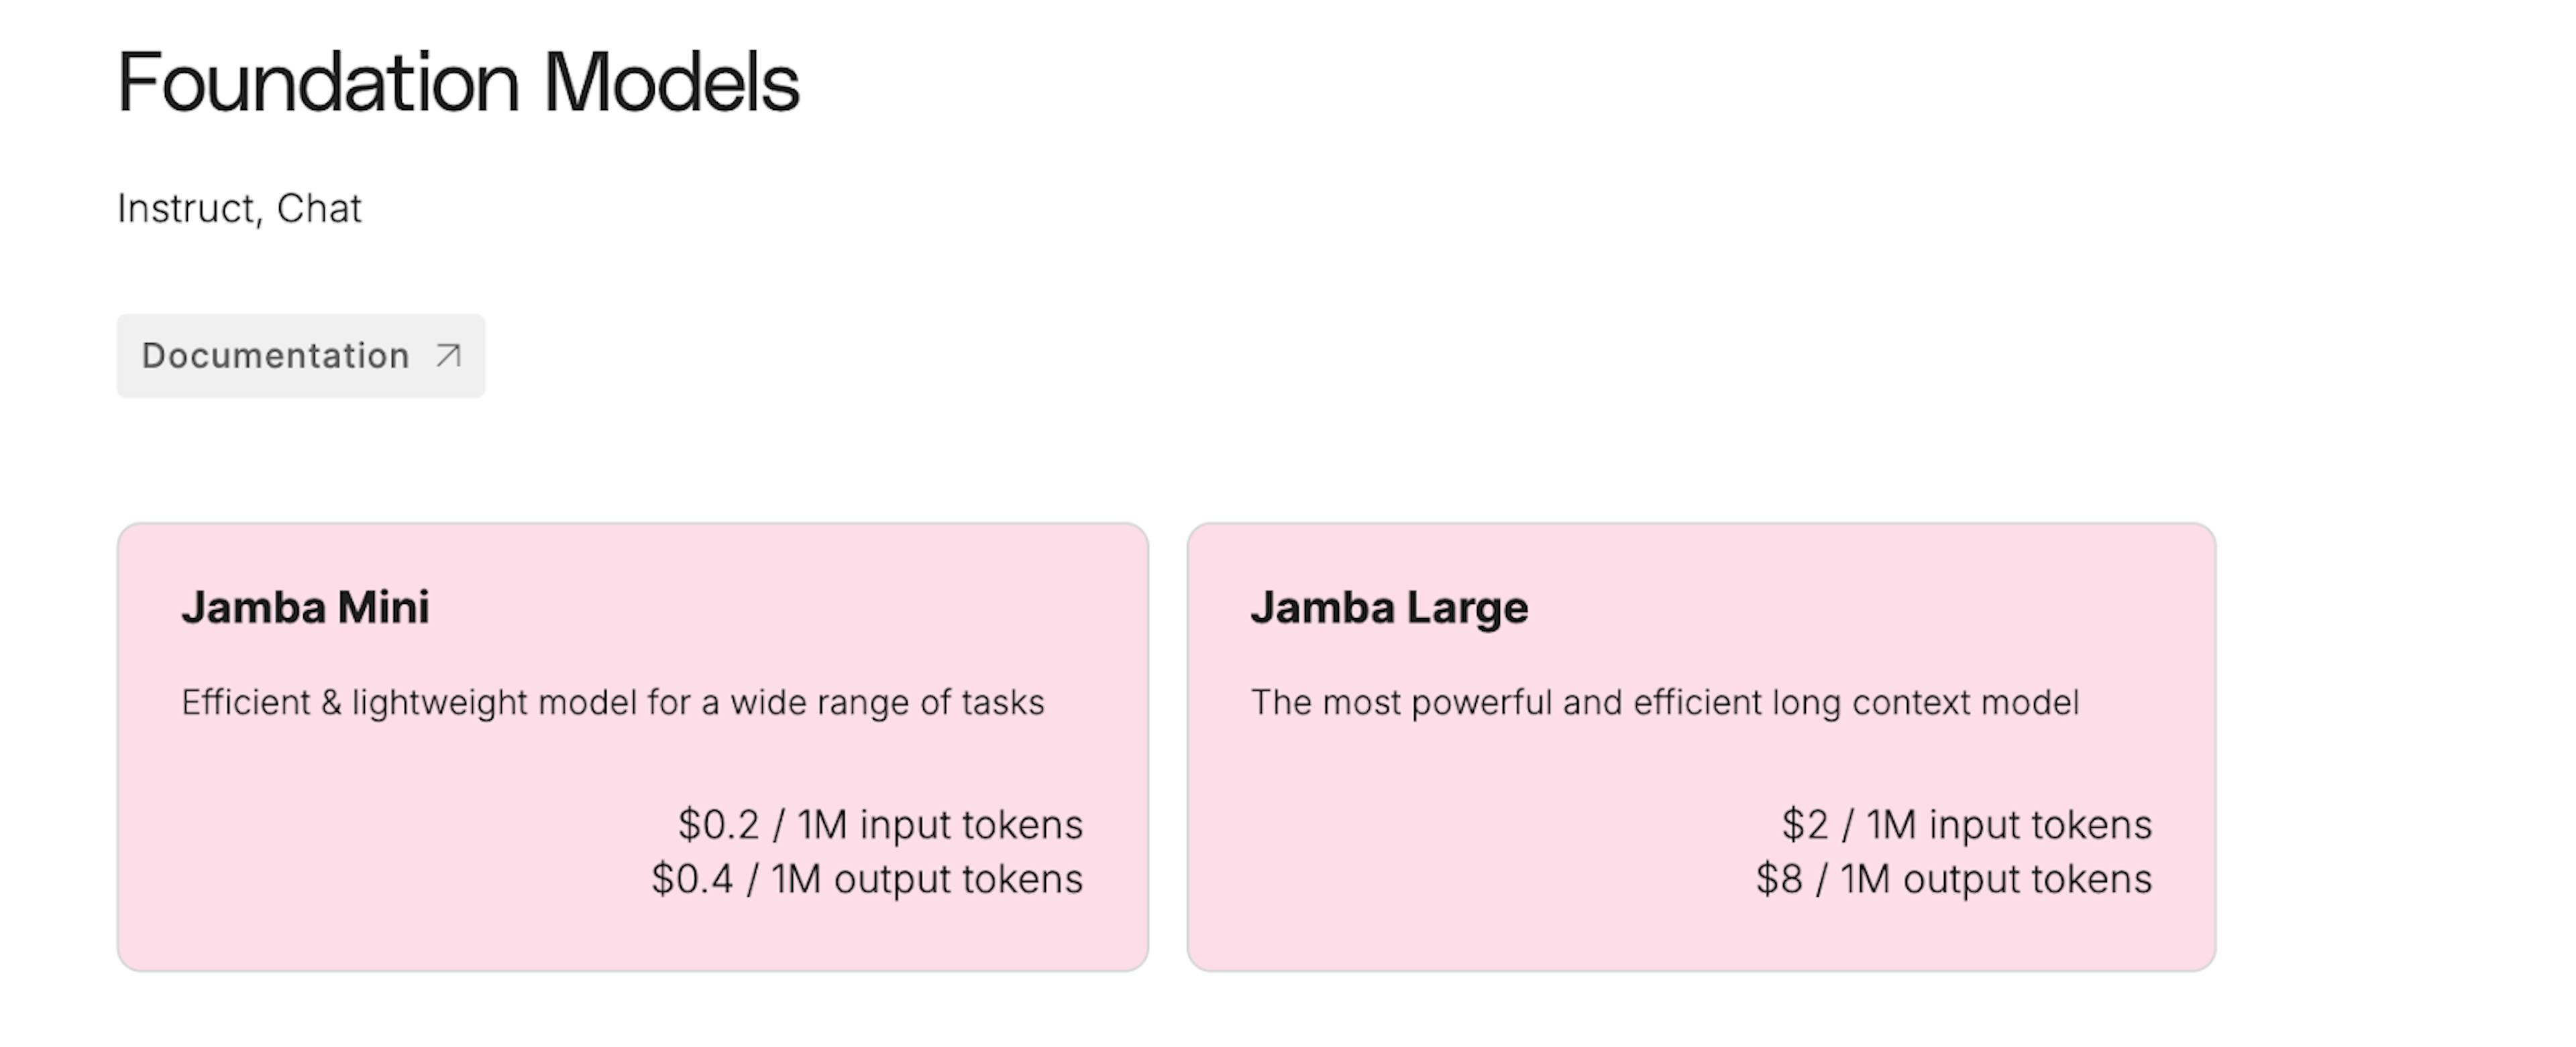2576x1047 pixels.
Task: Click the 'Instruct, Chat' subtitle text
Action: click(239, 209)
